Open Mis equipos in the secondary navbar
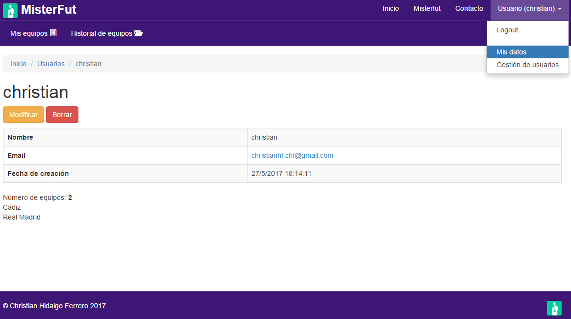 click(x=33, y=33)
